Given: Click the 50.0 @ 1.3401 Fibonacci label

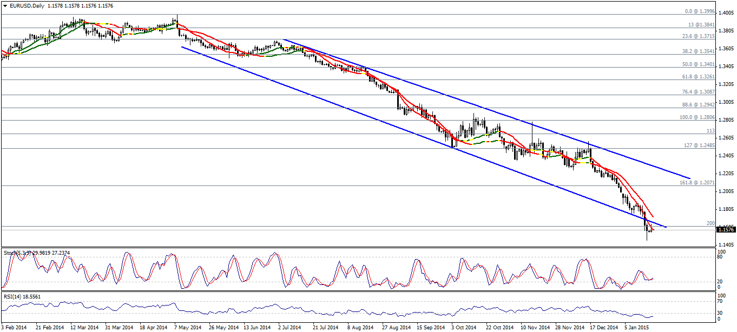Looking at the screenshot, I should [x=699, y=64].
